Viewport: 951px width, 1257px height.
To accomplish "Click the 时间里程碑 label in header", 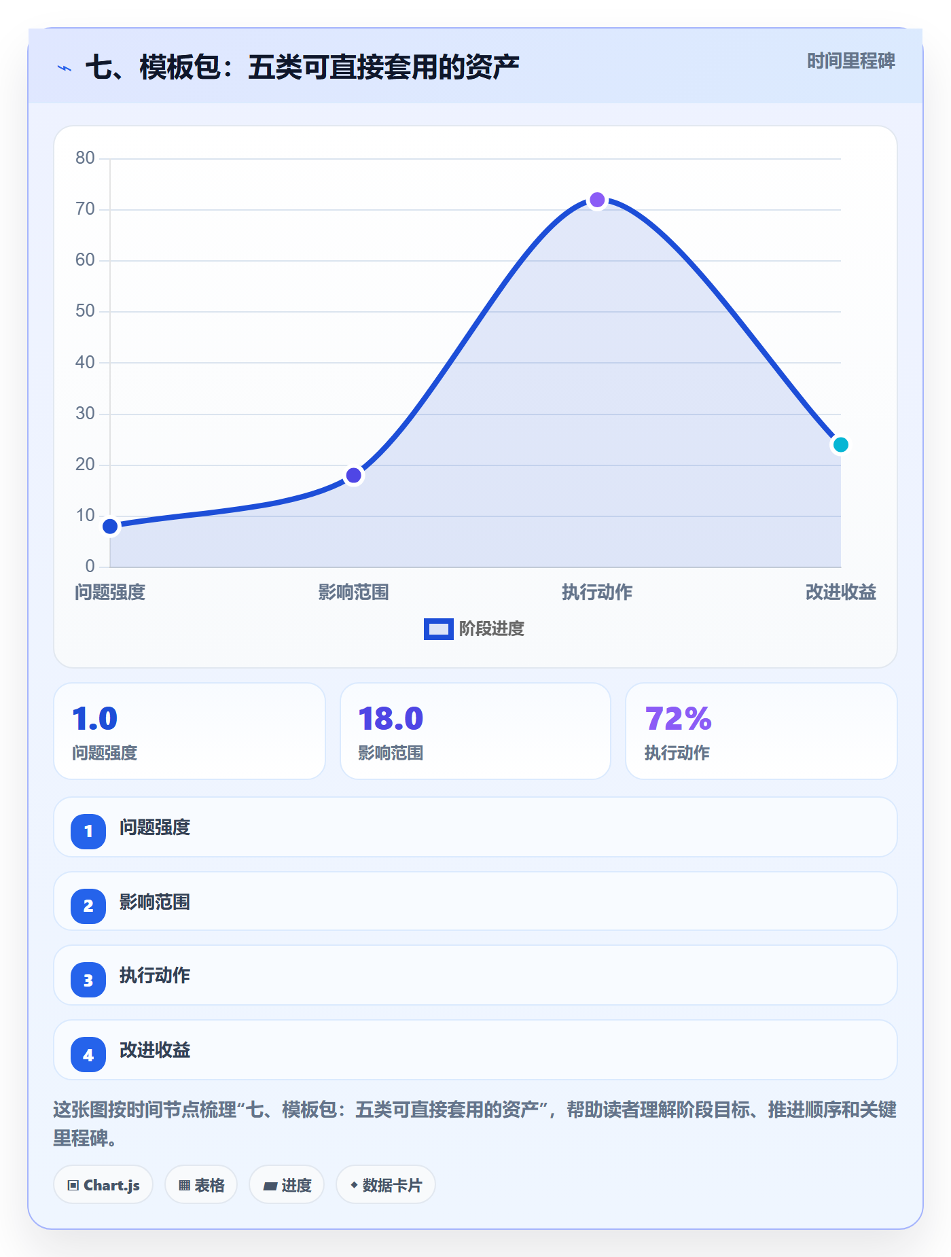I will tap(850, 61).
